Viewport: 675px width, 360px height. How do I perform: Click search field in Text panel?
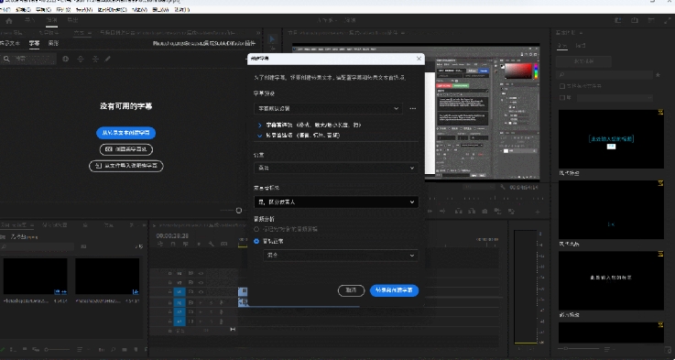pyautogui.click(x=28, y=59)
